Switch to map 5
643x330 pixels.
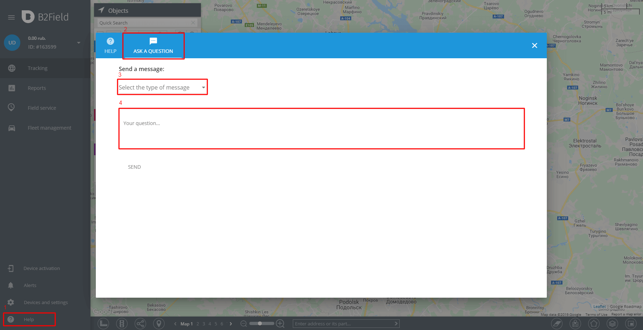point(216,324)
